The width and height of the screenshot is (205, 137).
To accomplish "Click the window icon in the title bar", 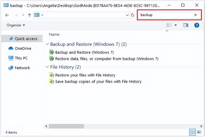I will tap(6, 5).
